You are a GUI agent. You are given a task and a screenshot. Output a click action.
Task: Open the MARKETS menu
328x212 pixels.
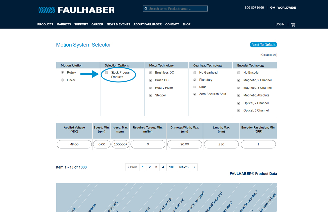[64, 24]
